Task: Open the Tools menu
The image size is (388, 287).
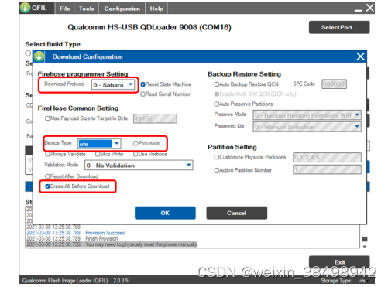Action: (86, 9)
